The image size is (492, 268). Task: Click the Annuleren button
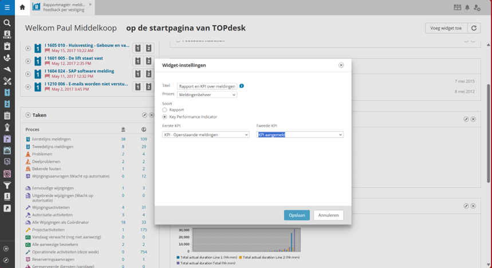(329, 215)
